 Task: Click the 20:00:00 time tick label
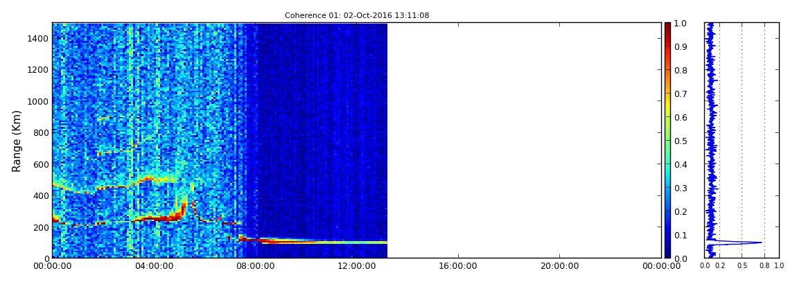(x=560, y=266)
